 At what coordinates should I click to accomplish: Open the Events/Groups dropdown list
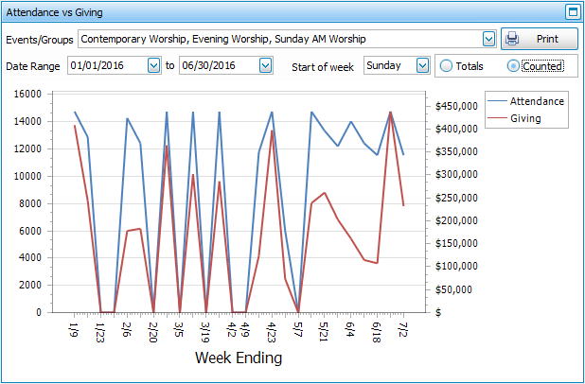(488, 39)
